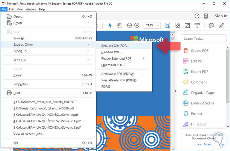Screen dimensions: 230x151
Task: Choose Reduced Size PDF option
Action: pyautogui.click(x=124, y=46)
